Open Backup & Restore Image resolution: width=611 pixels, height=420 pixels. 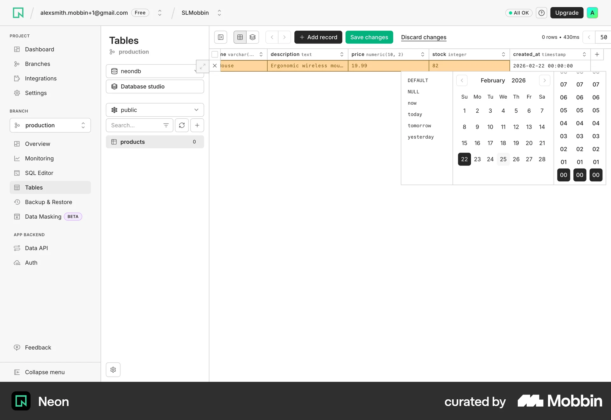coord(50,202)
